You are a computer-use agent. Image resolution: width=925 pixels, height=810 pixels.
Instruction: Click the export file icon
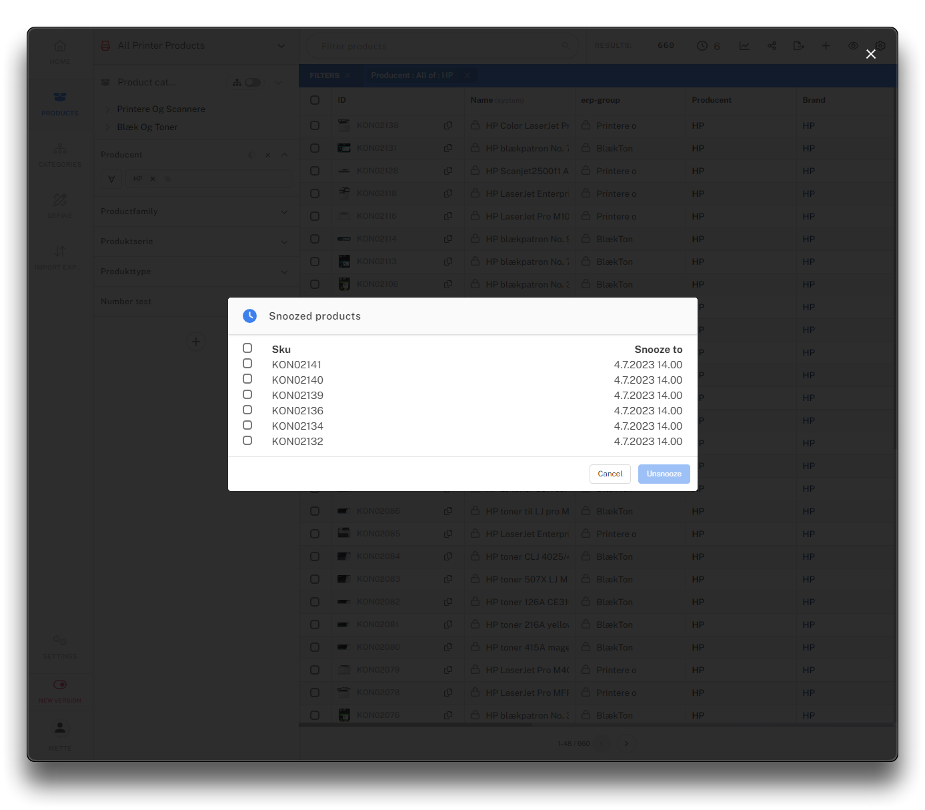[798, 46]
